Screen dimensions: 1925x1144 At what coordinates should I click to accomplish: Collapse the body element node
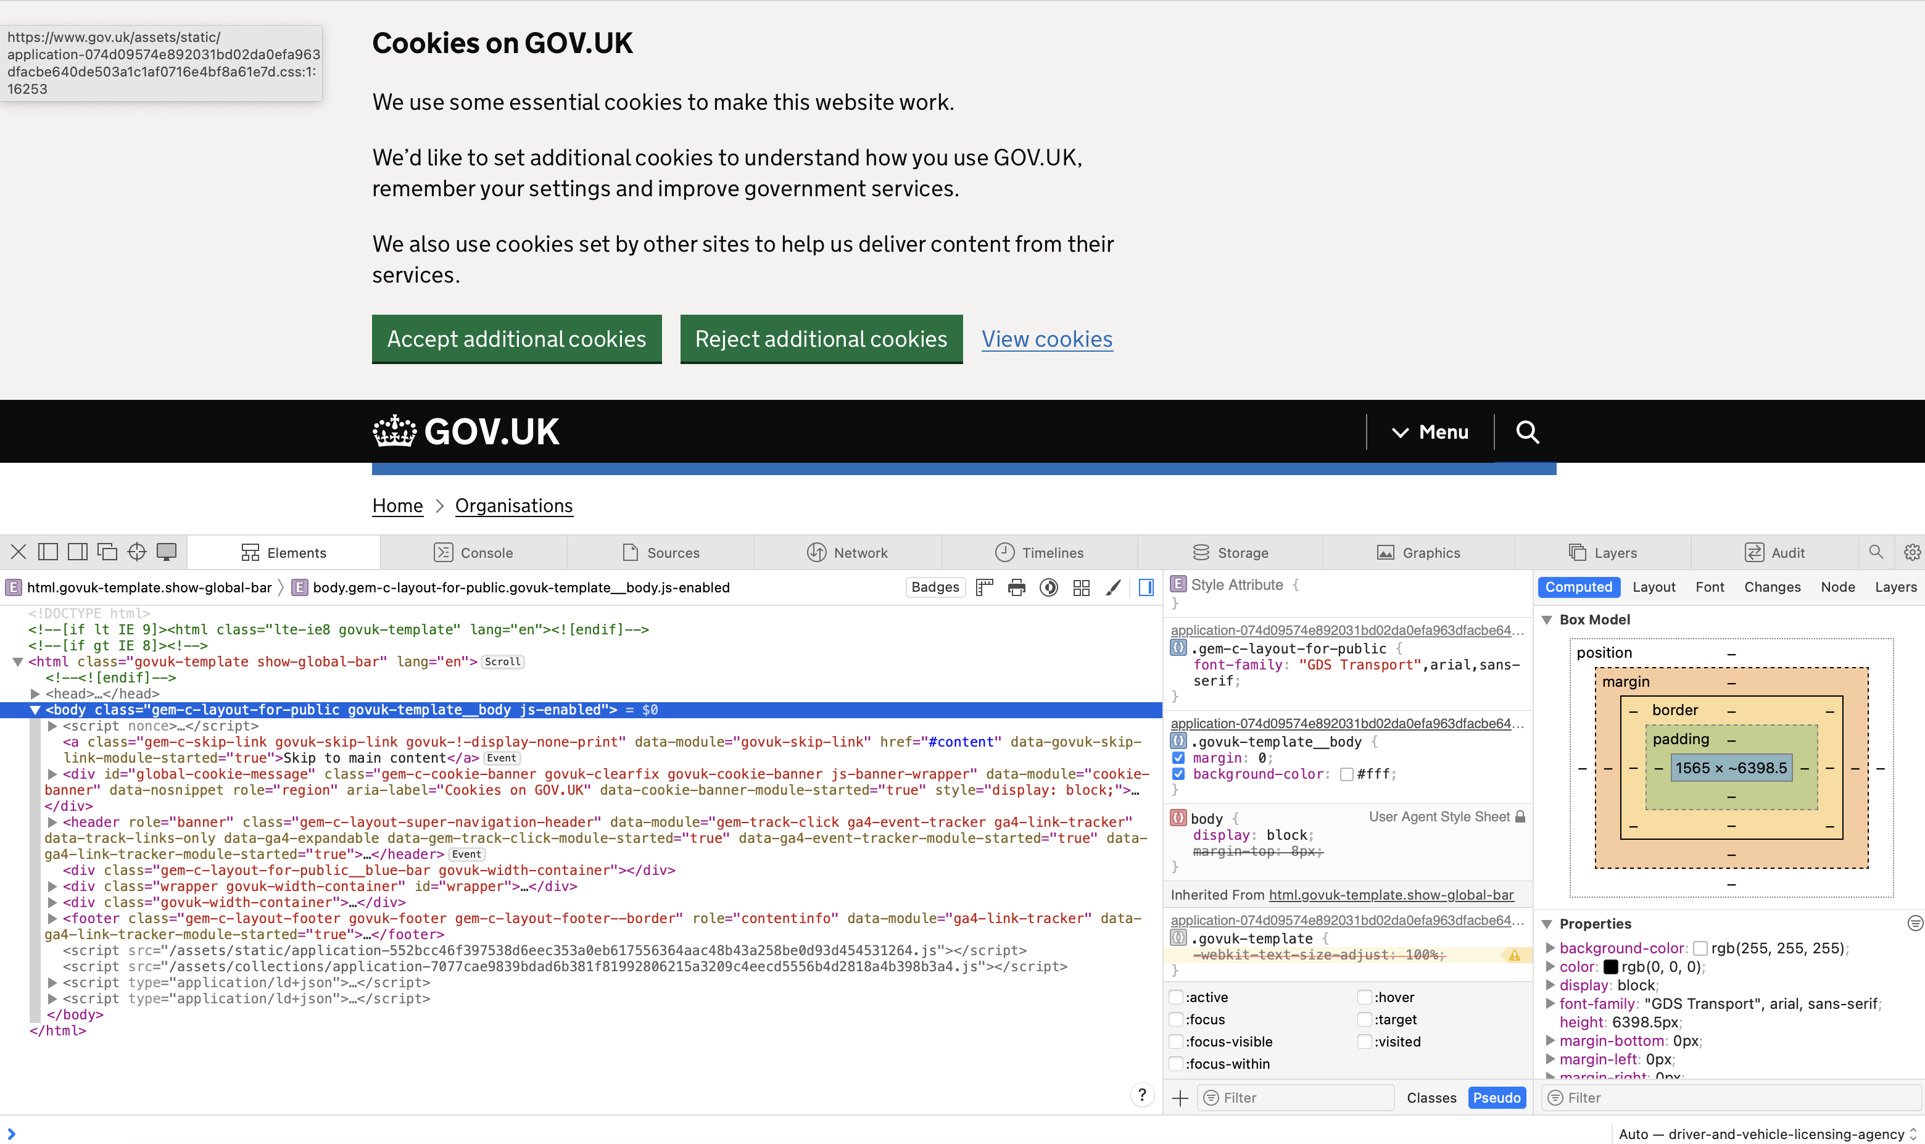(35, 710)
